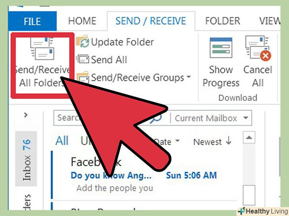Click the Show Progress icon
Screen dimensions: 289x216
coord(221,48)
